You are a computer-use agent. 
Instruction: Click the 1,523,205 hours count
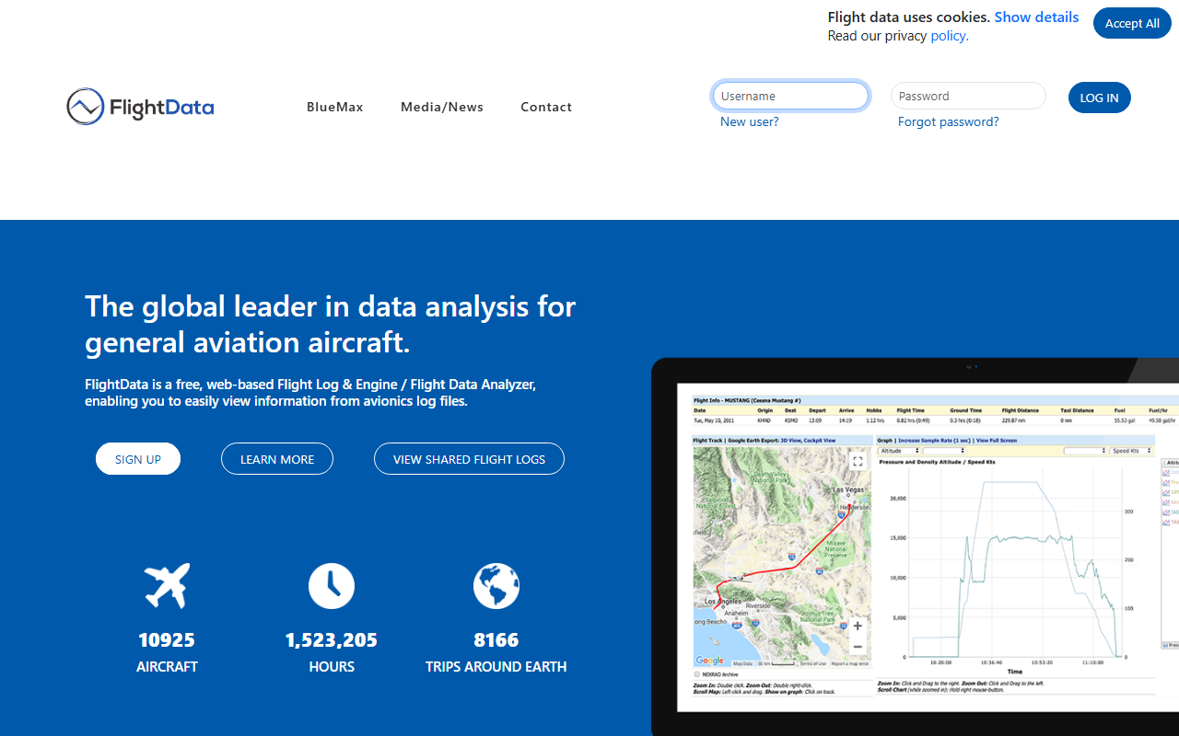(332, 639)
